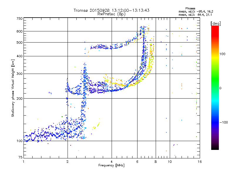
Task: Click the "Frequency [MHz]" axis label
Action: (111, 165)
